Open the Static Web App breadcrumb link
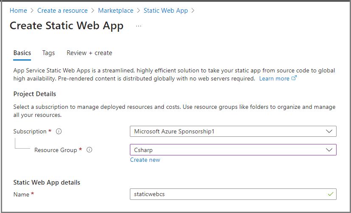This screenshot has height=213, width=351. 166,11
